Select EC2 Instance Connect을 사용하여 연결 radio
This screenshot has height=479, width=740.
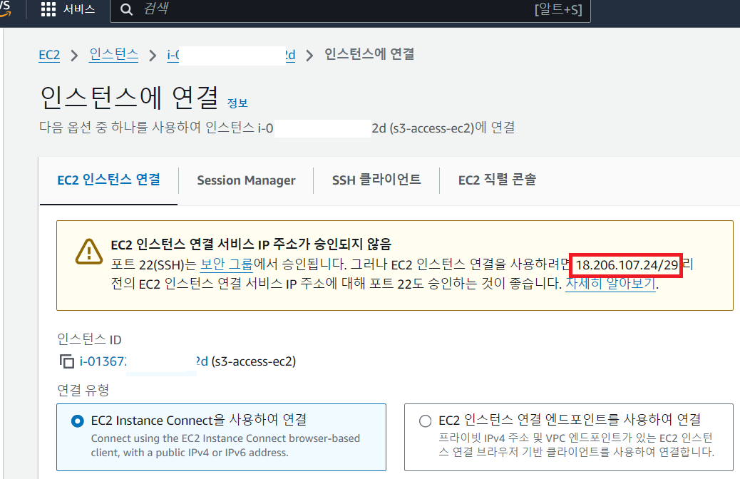tap(78, 421)
